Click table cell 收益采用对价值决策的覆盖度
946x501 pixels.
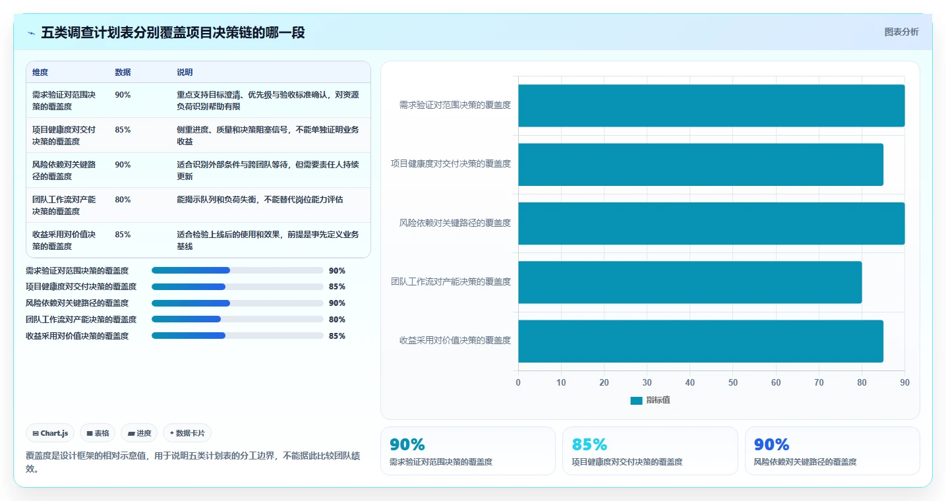coord(67,240)
